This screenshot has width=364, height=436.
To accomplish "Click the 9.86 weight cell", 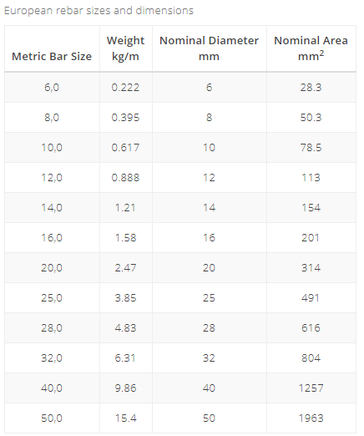I will click(x=125, y=388).
